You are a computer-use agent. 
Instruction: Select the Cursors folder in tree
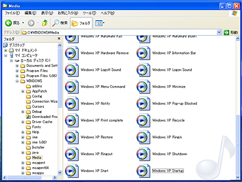(x=35, y=106)
